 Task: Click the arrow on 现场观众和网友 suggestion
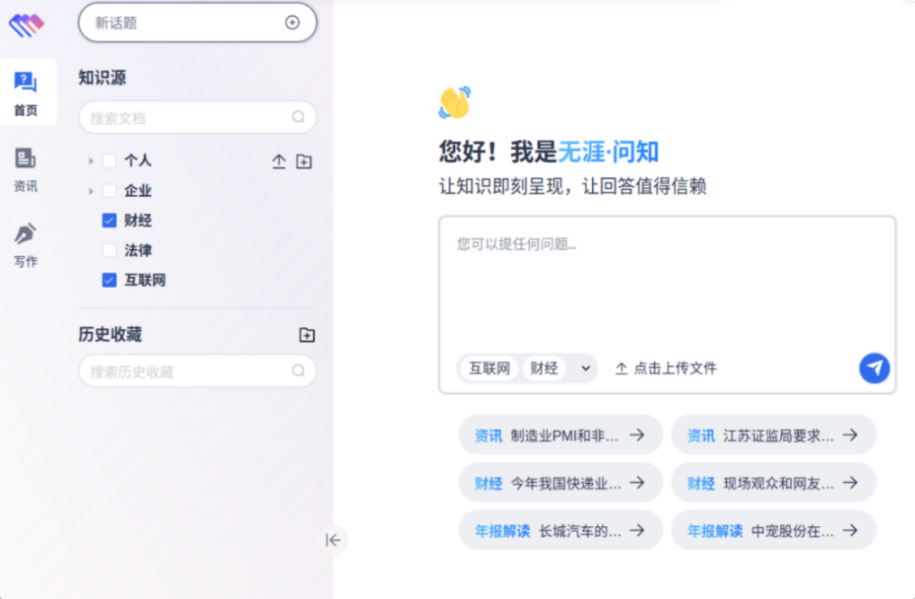click(851, 482)
